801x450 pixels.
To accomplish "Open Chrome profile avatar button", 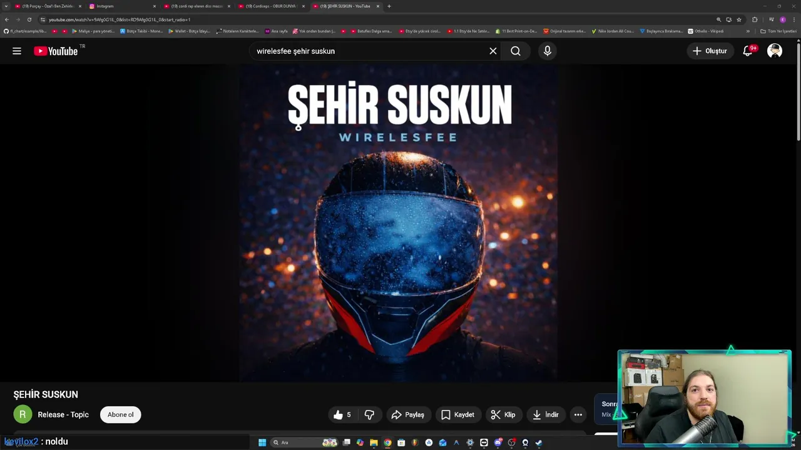I will [x=783, y=19].
